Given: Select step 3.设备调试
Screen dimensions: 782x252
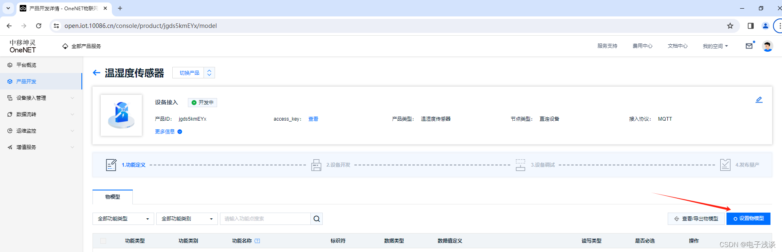Looking at the screenshot, I should pyautogui.click(x=543, y=165).
